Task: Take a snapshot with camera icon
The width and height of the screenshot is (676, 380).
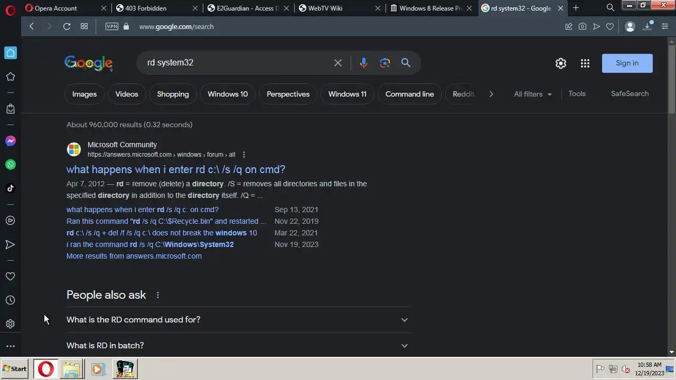Action: pos(583,26)
